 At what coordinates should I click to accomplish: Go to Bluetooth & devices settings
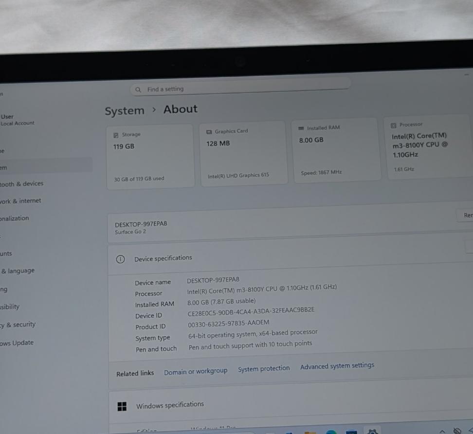pos(22,184)
